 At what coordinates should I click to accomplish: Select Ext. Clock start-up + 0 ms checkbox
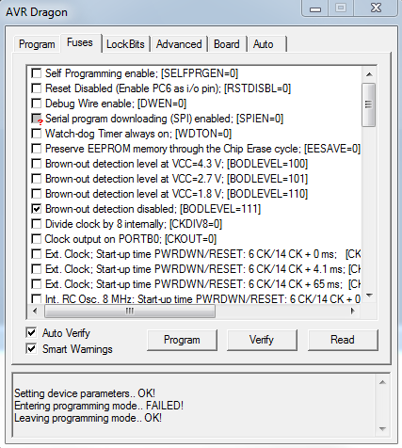coord(37,254)
